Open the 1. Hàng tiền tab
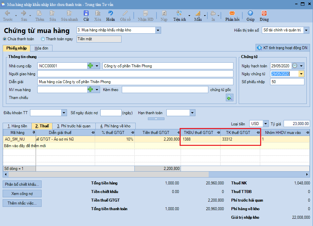 [x=17, y=126]
